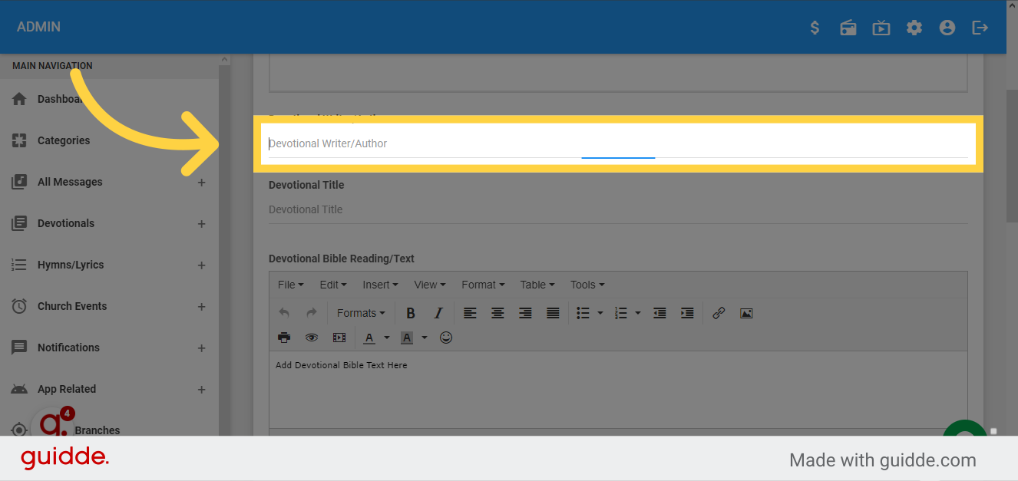Open the Table menu in editor

pyautogui.click(x=537, y=285)
